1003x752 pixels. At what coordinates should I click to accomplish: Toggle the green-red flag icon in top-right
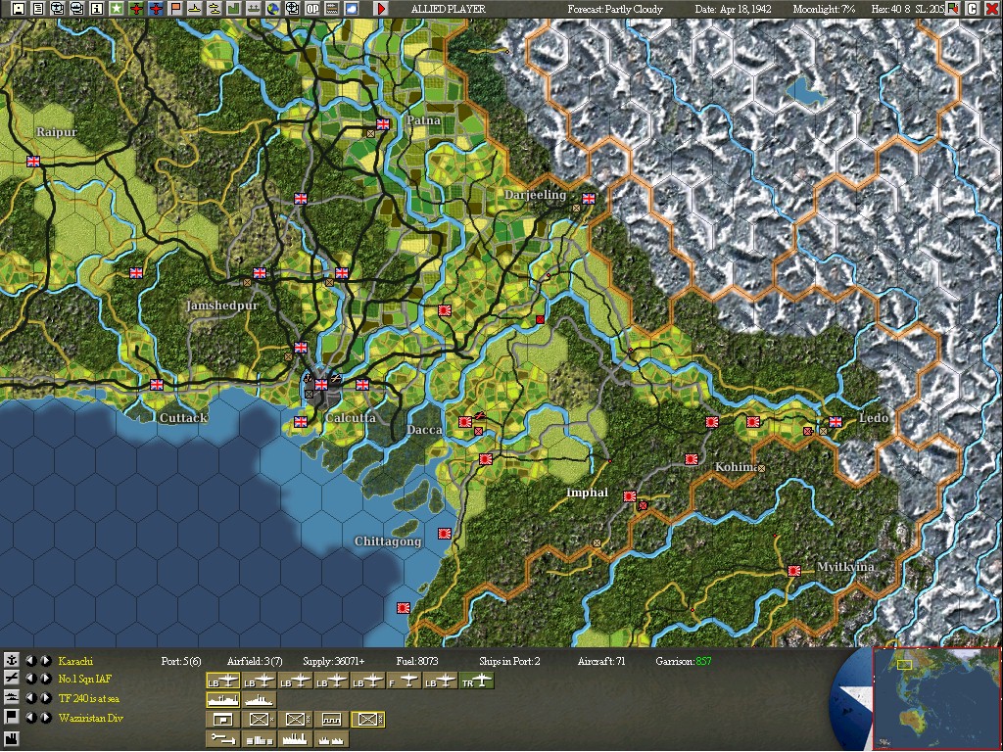point(952,8)
